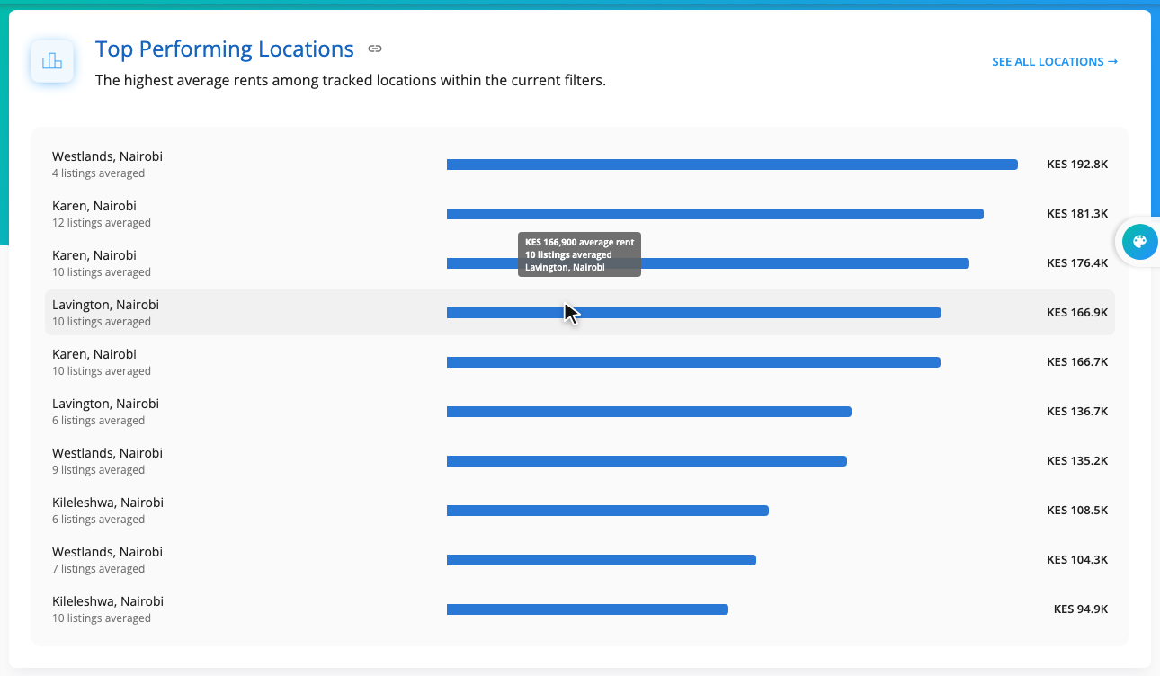Click the subtitle about highest average rents
The width and height of the screenshot is (1160, 676).
click(x=351, y=80)
